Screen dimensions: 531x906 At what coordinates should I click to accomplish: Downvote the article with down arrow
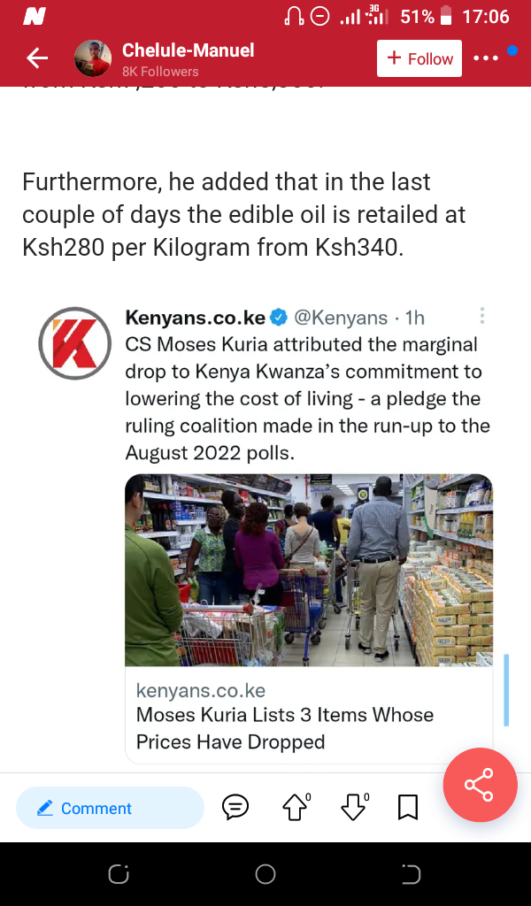(x=354, y=807)
